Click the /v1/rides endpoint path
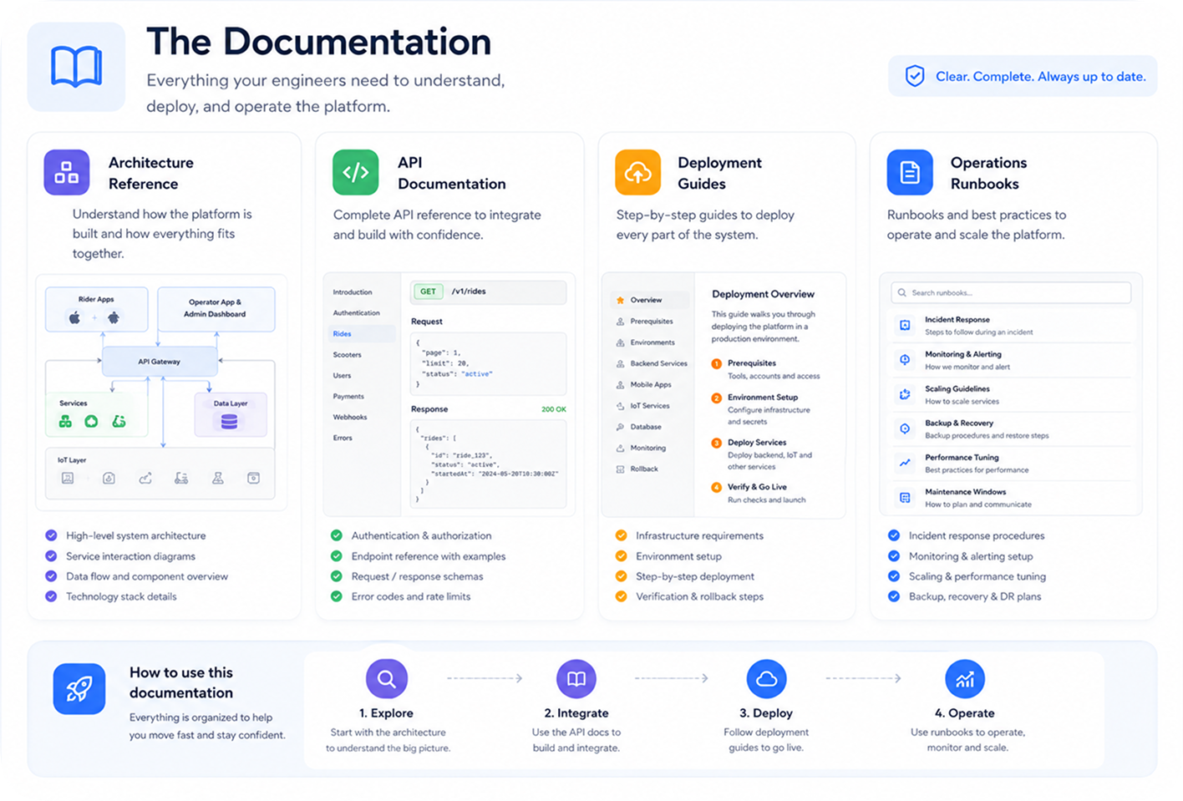The height and width of the screenshot is (801, 1183). 469,292
